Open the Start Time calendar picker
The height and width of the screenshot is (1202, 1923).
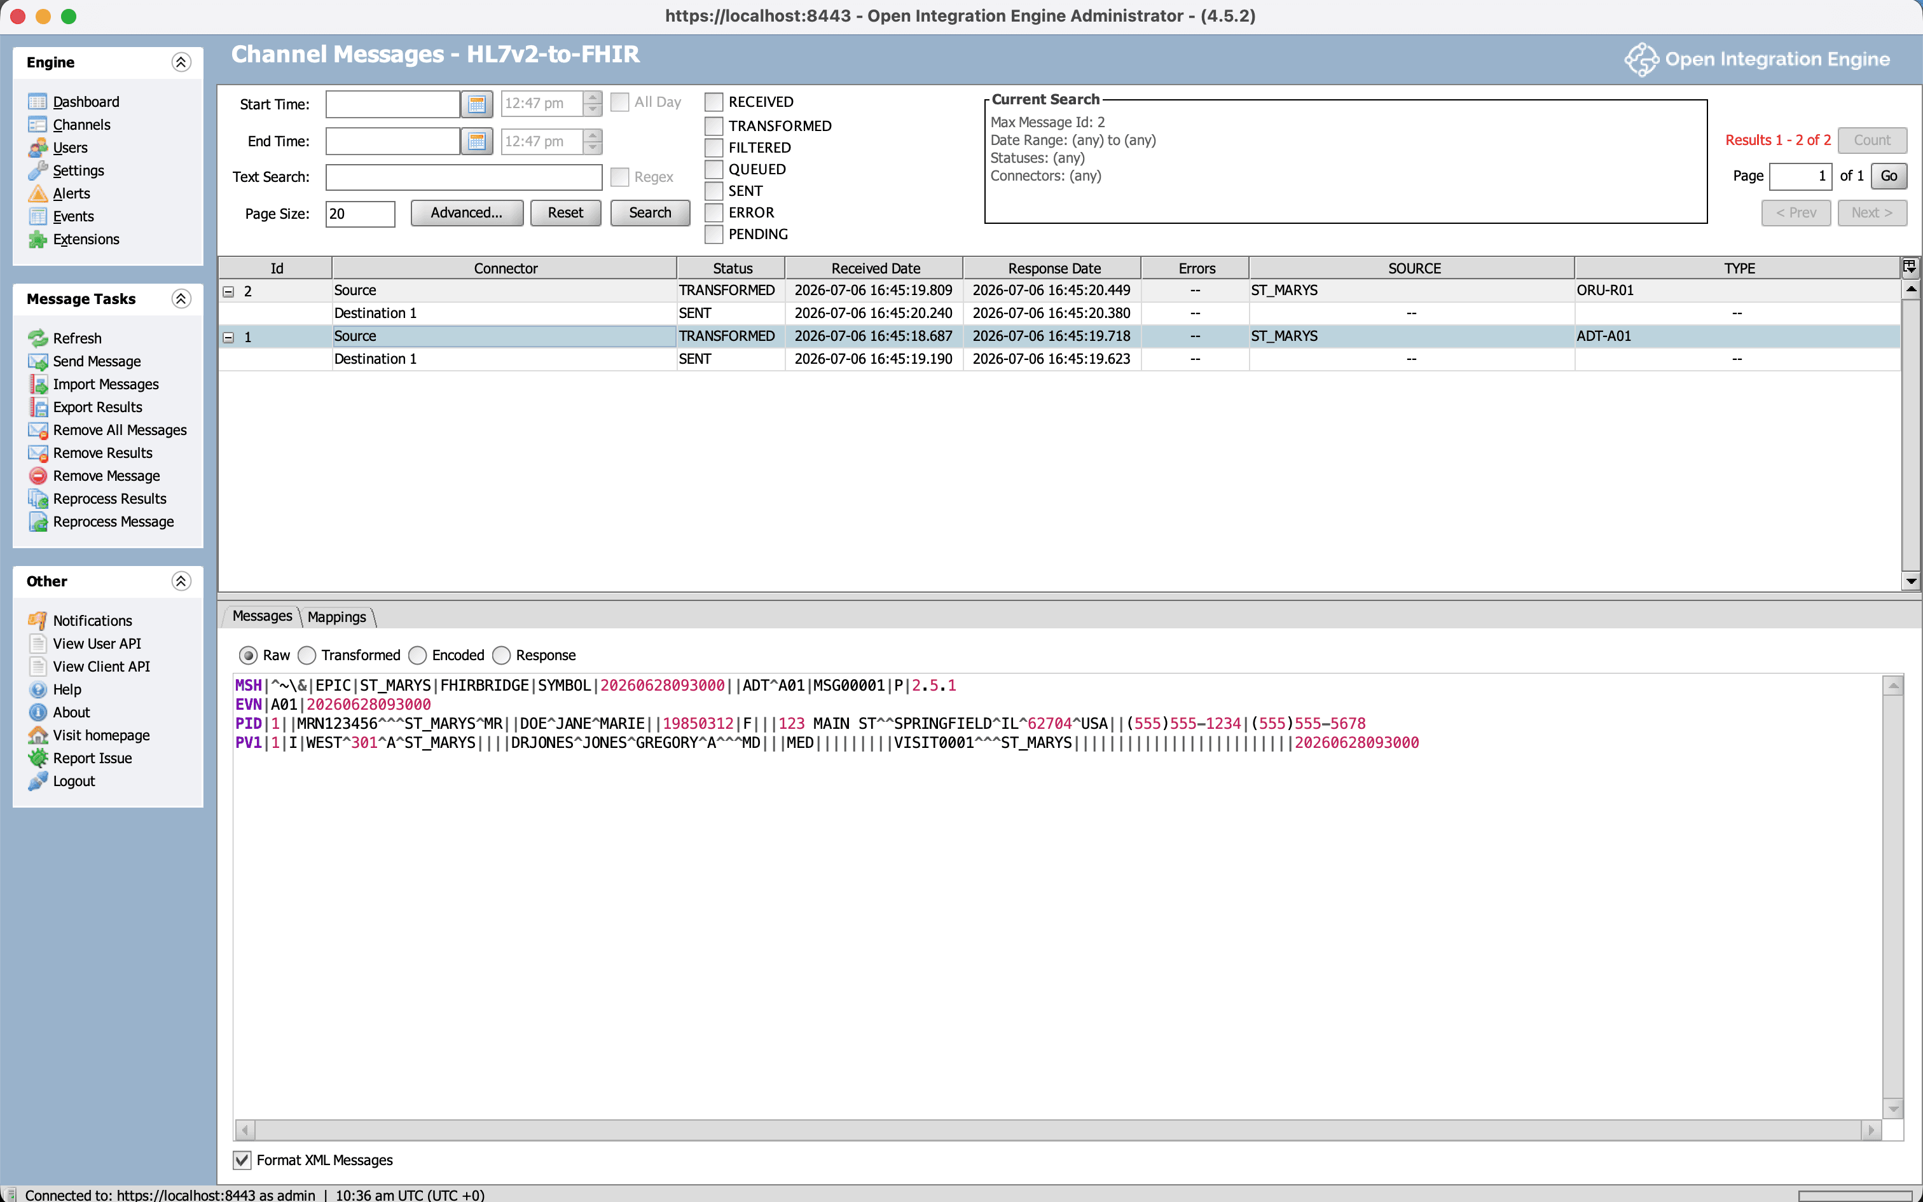click(x=477, y=104)
